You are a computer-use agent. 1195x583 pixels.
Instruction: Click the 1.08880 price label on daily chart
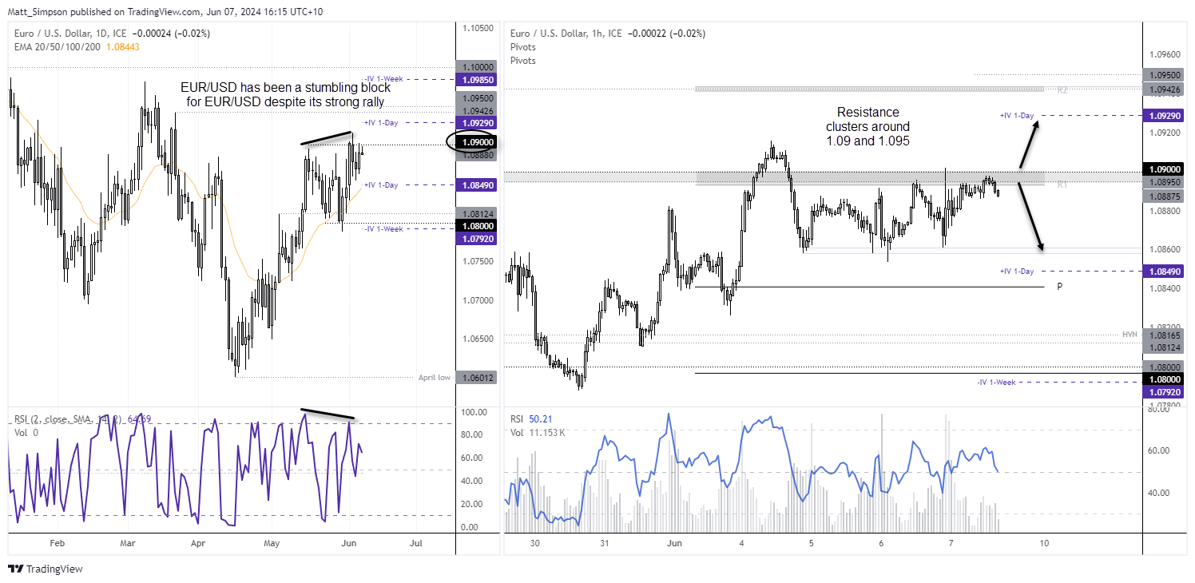[475, 155]
